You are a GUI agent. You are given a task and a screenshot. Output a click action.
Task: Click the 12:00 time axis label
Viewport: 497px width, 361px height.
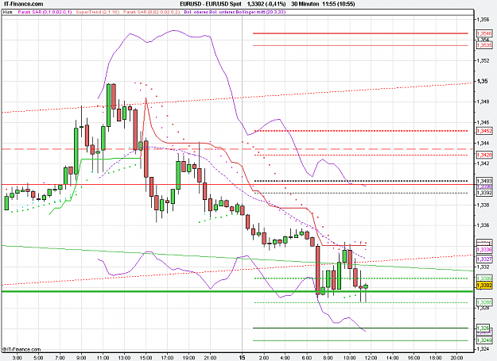tap(371, 358)
